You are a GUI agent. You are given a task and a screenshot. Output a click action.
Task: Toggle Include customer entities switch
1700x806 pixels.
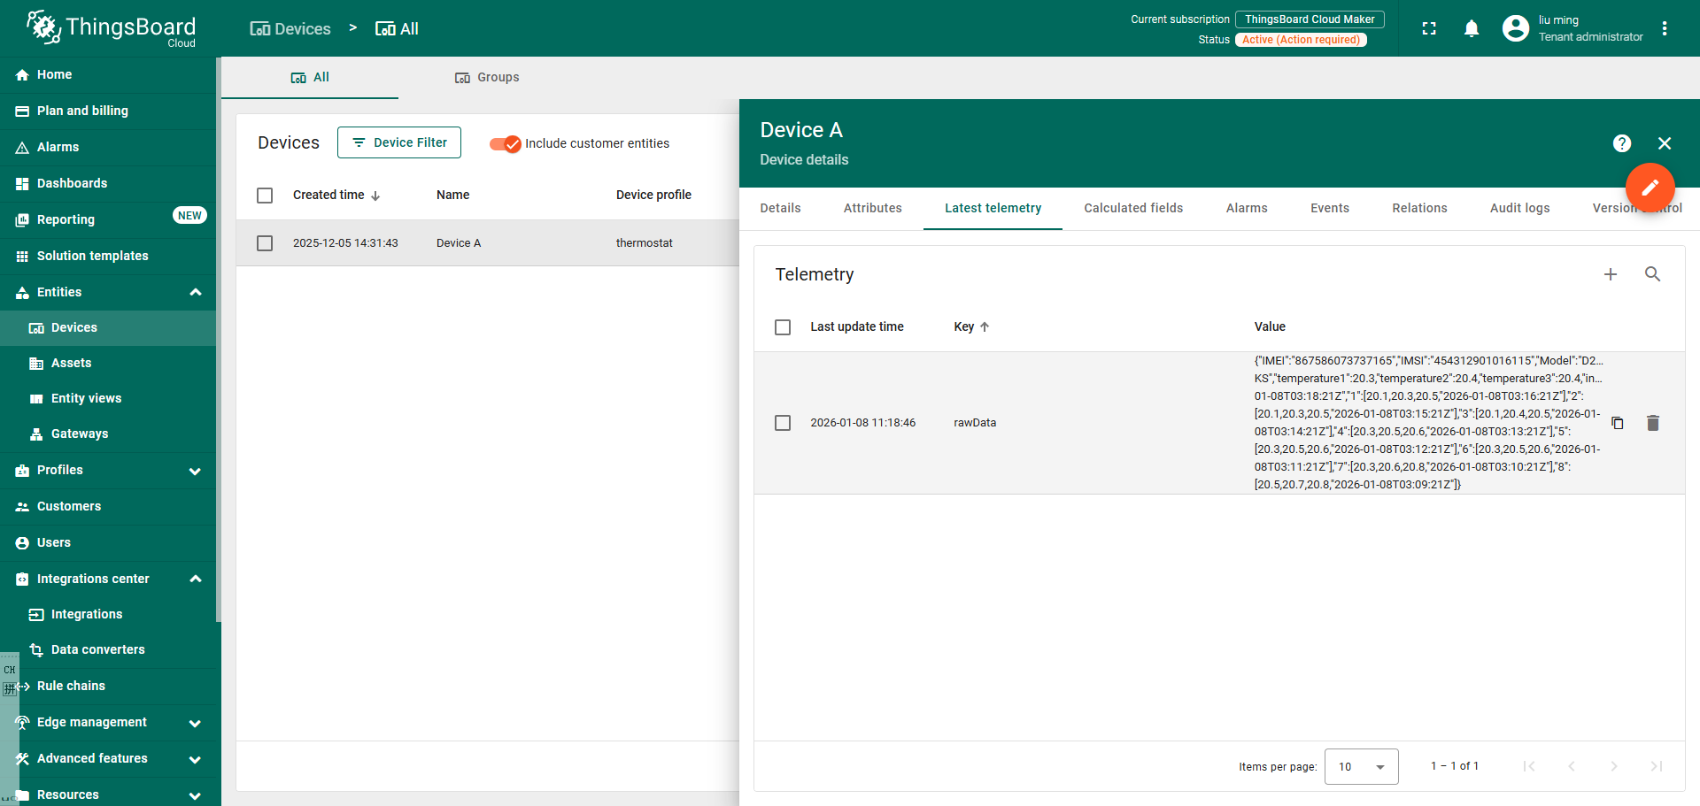[506, 144]
